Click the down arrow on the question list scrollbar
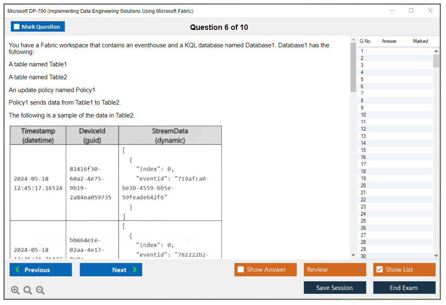 [x=436, y=255]
